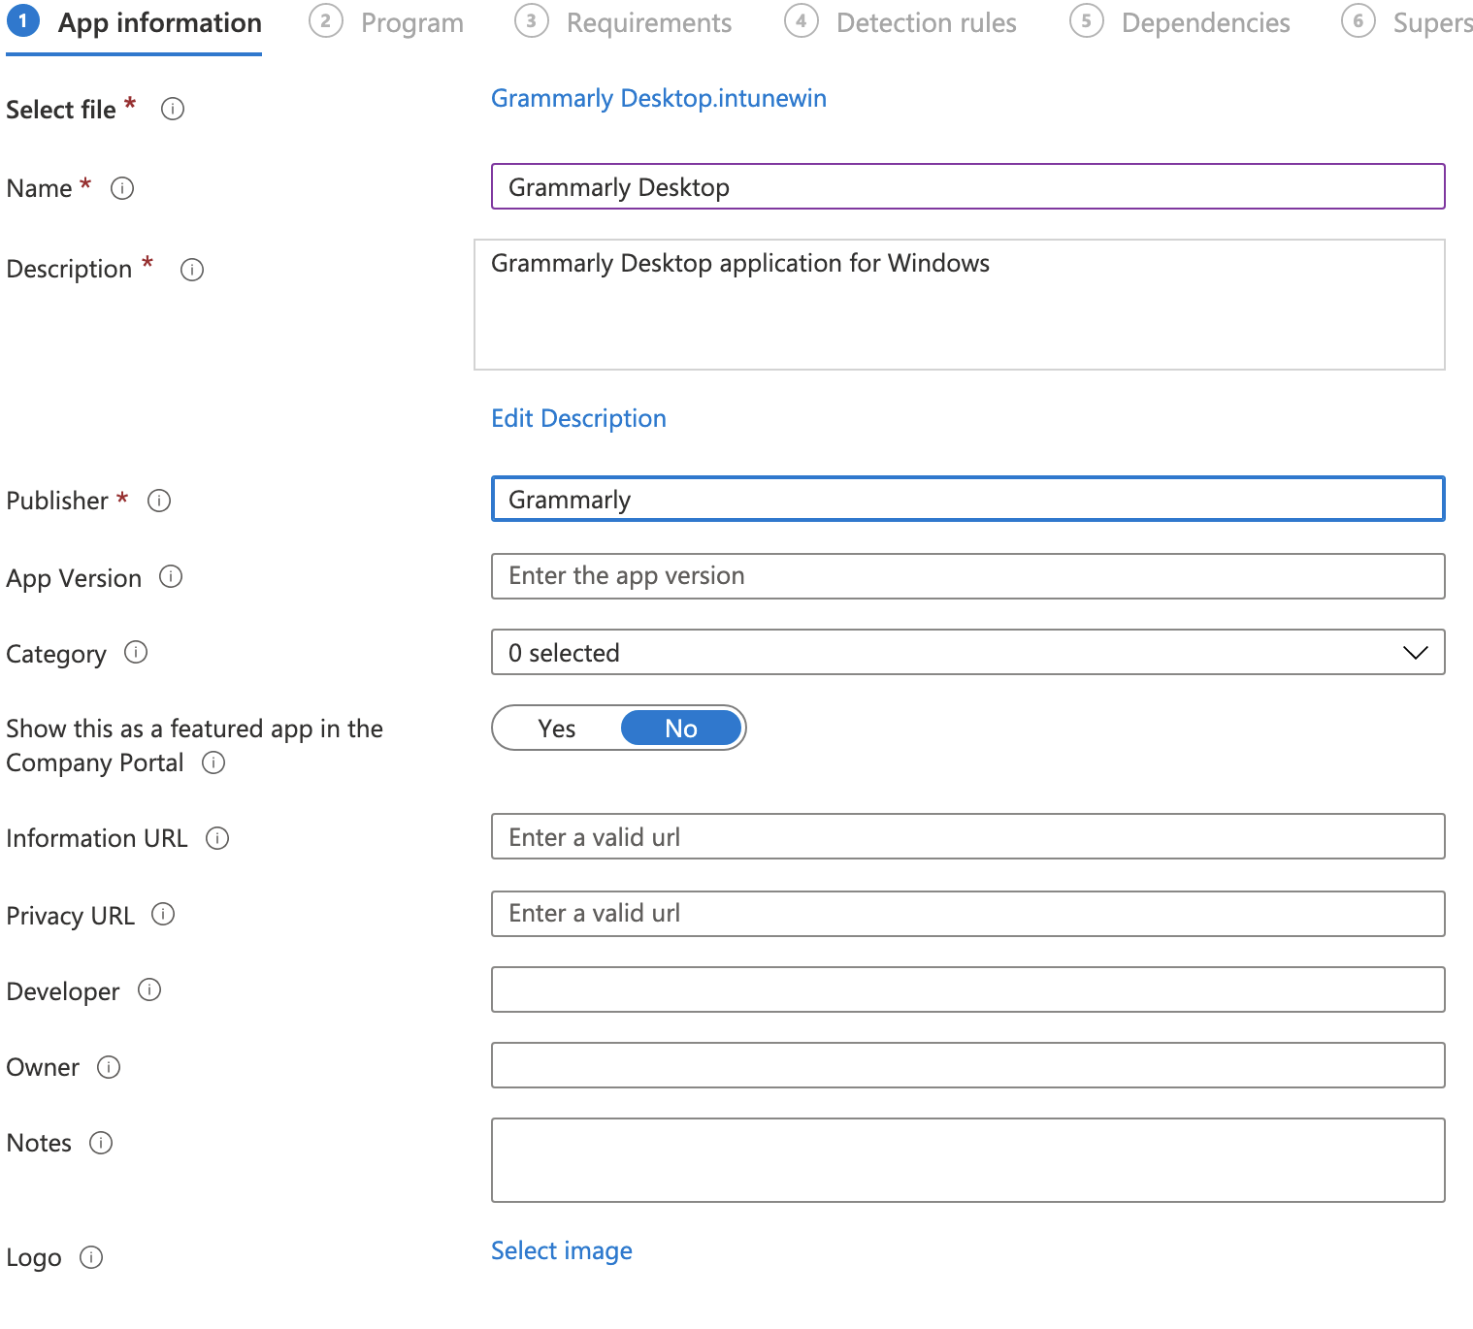Focus the Publisher input field
Image resolution: width=1473 pixels, height=1329 pixels.
point(968,499)
